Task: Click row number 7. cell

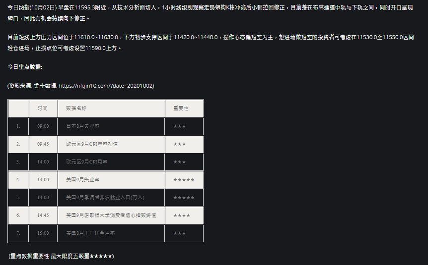Action: (x=18, y=233)
